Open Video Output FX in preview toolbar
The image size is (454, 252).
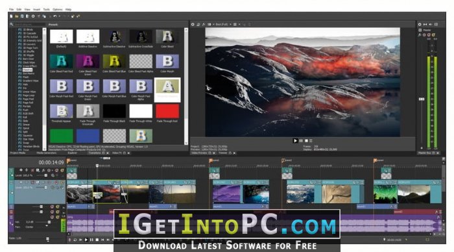coord(204,25)
